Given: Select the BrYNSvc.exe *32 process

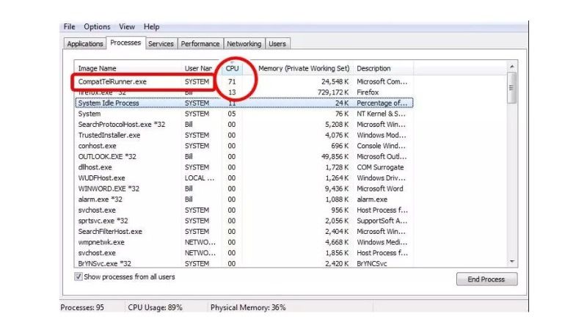Looking at the screenshot, I should (x=244, y=263).
